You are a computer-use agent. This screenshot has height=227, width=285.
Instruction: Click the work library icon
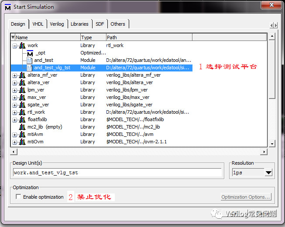tap(22, 46)
